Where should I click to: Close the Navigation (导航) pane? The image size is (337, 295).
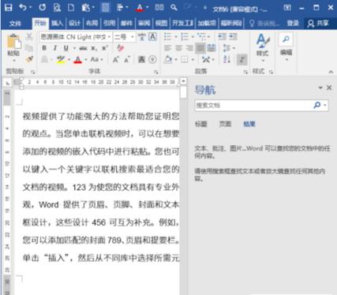tap(329, 88)
